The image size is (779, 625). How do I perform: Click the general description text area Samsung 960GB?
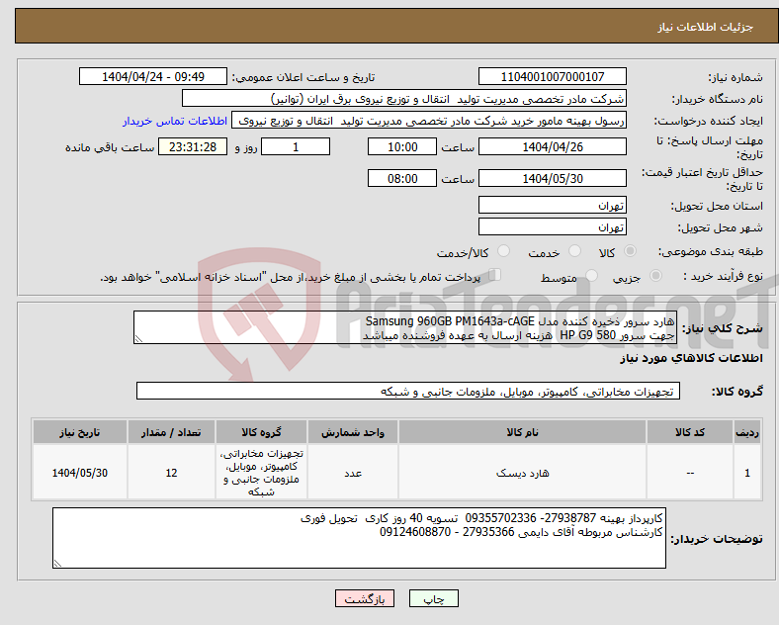(405, 328)
